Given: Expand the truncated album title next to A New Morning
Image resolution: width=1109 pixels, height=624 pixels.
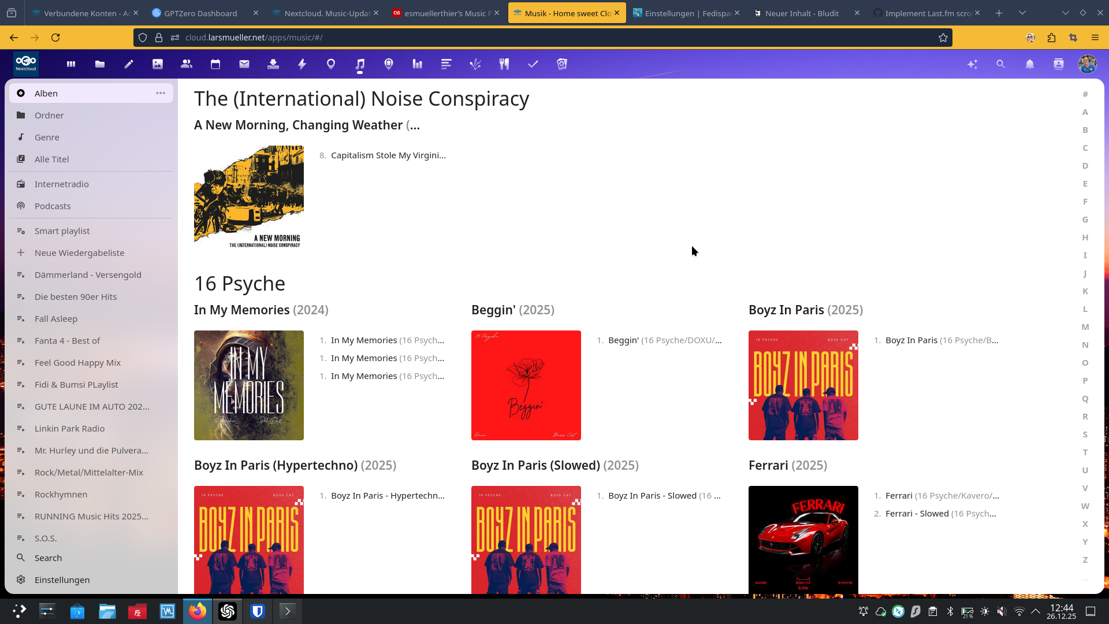Looking at the screenshot, I should tap(415, 125).
